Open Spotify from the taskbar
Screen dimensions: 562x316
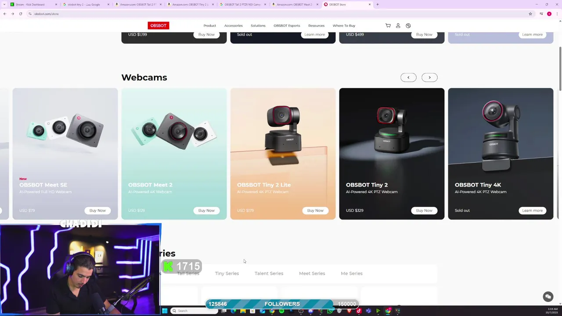(281, 311)
